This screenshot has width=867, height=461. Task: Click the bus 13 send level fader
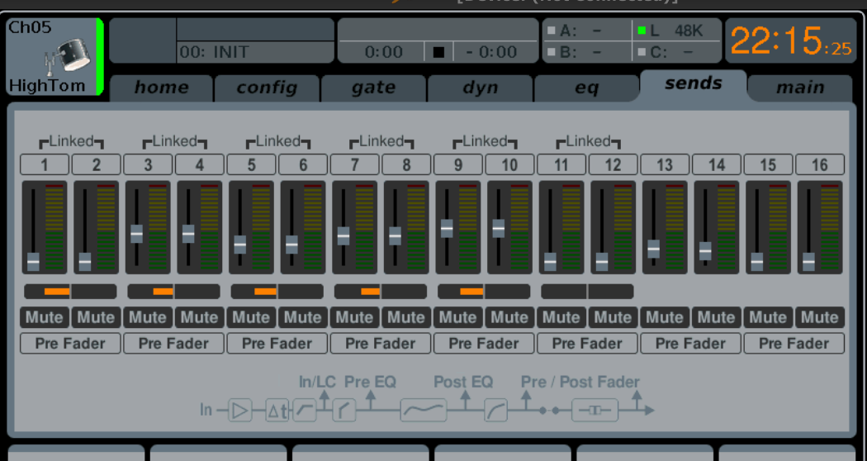point(654,249)
